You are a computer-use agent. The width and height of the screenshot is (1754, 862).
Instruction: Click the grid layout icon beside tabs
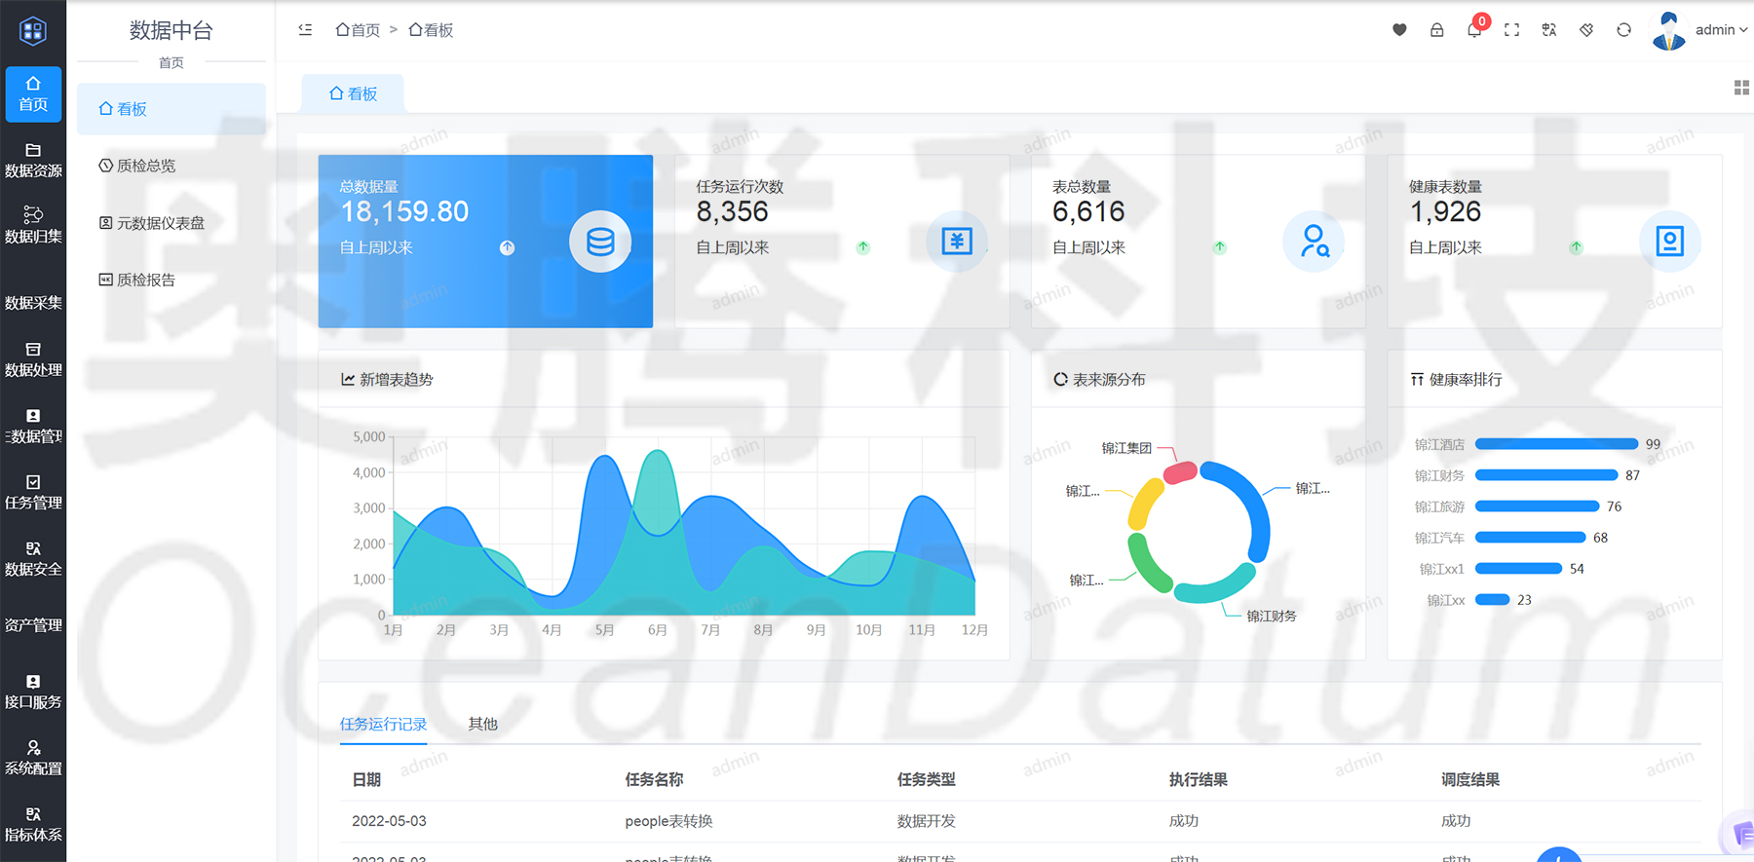pos(1741,88)
